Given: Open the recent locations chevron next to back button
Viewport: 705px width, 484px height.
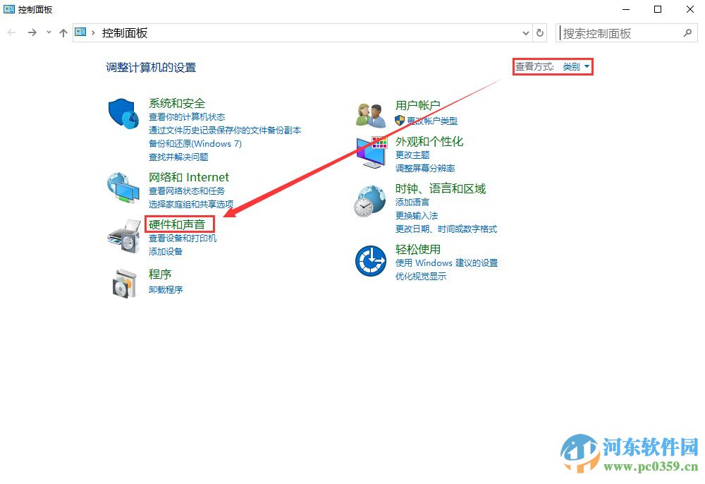Looking at the screenshot, I should (48, 32).
